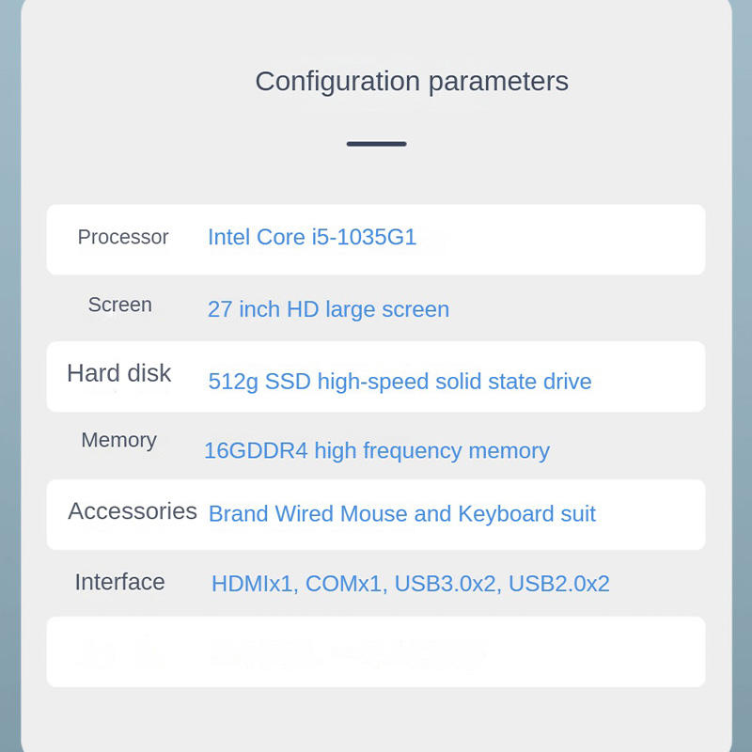Click the 16GDDR4 high frequency memory text

[x=376, y=450]
